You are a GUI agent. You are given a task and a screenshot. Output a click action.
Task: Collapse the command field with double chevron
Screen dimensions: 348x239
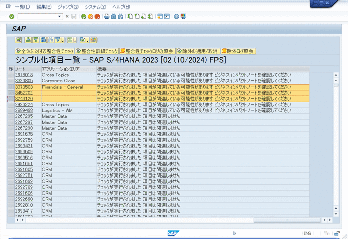(67, 16)
